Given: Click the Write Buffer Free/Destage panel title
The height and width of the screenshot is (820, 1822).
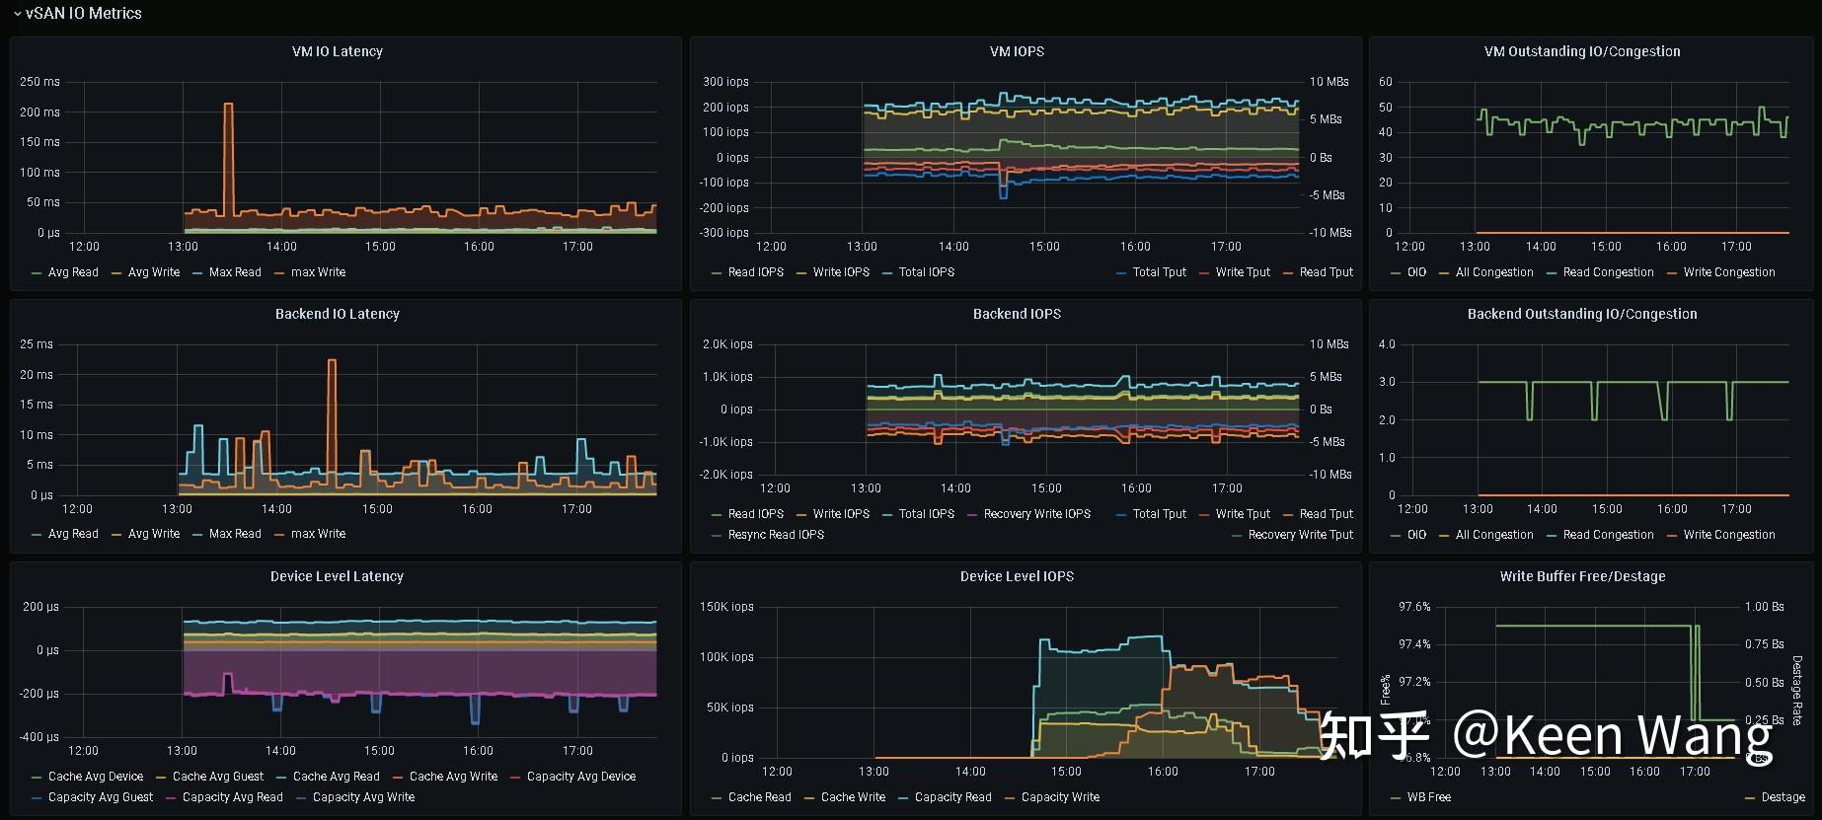Looking at the screenshot, I should pyautogui.click(x=1582, y=576).
